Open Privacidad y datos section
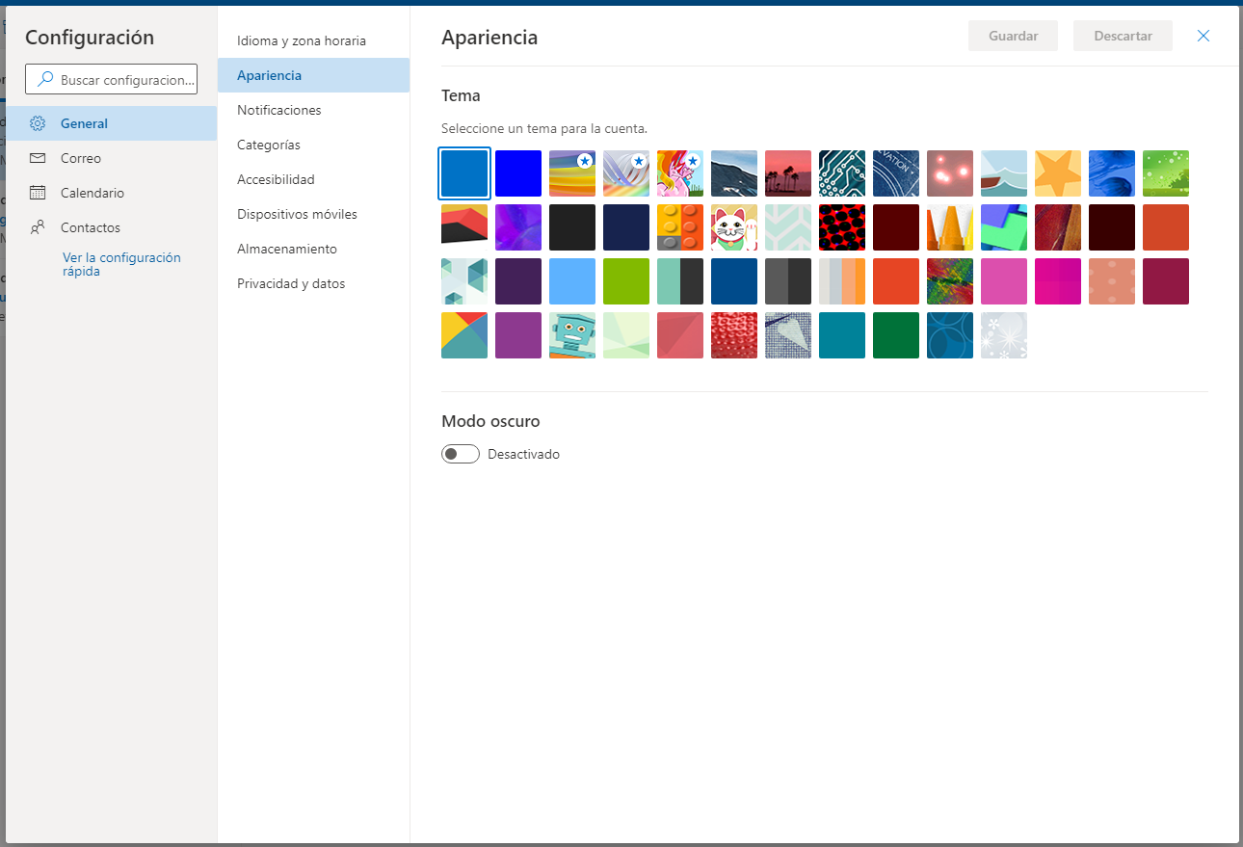 pos(314,283)
